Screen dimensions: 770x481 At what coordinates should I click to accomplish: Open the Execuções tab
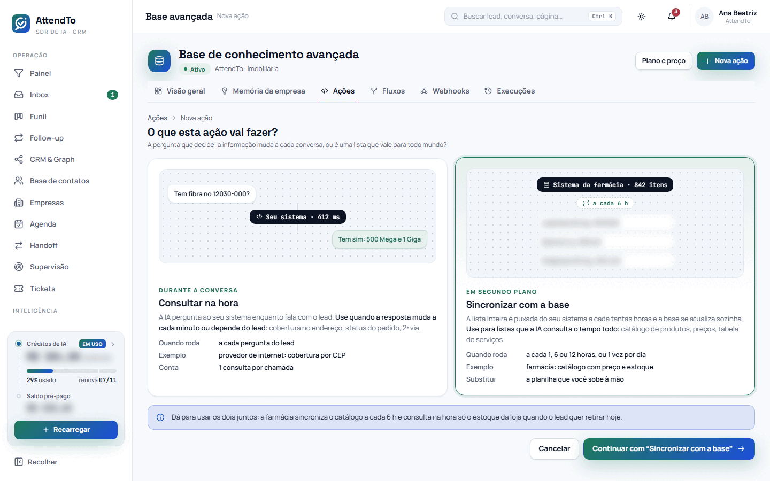(510, 91)
